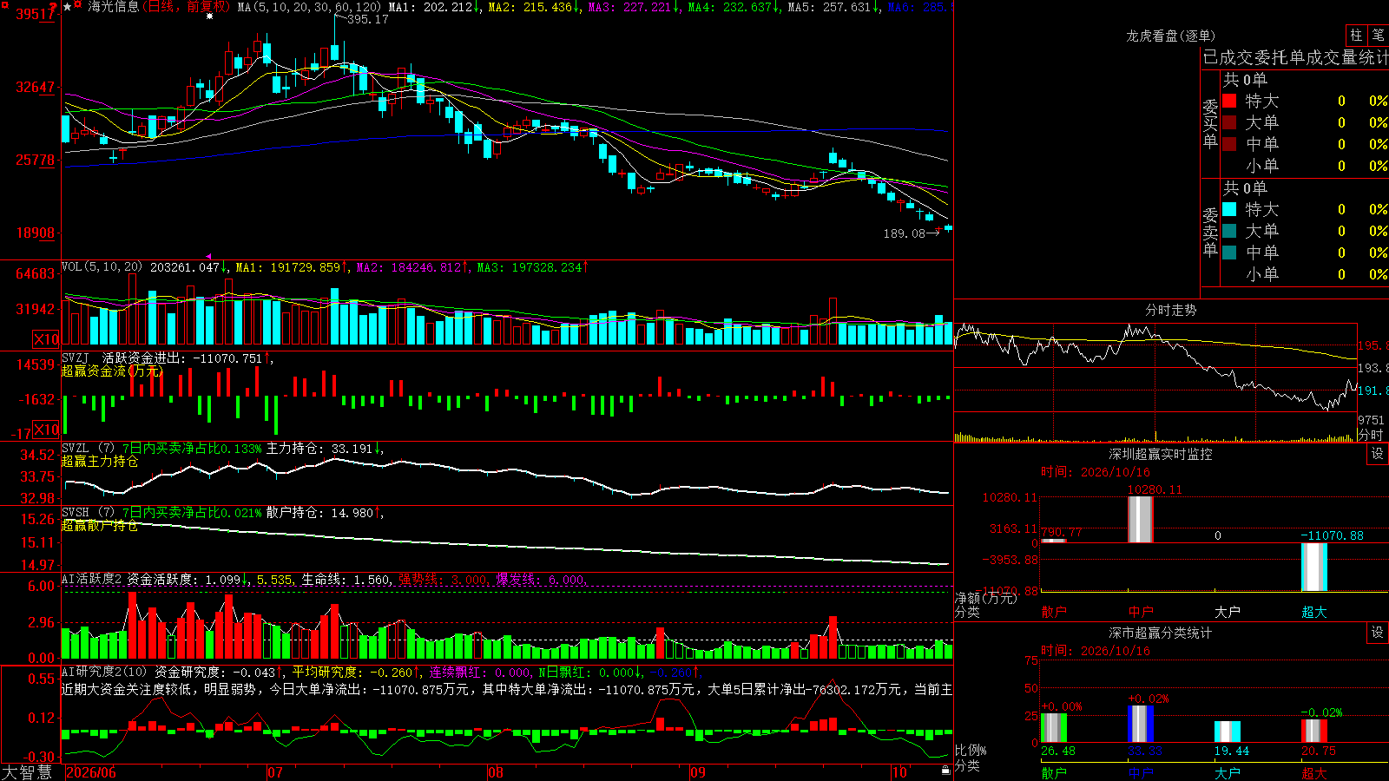Click the X10 box in the VOL panel
Viewport: 1389px width, 781px height.
click(x=46, y=339)
